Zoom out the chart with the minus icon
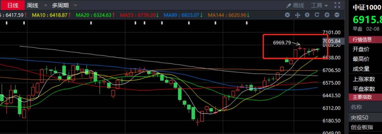This screenshot has height=134, width=382. tap(337, 15)
